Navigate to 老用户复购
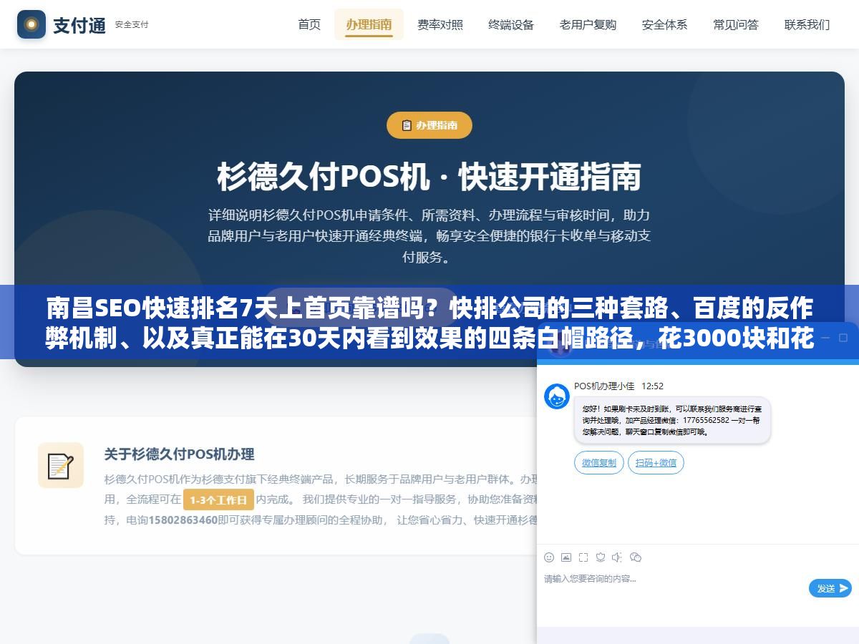Image resolution: width=859 pixels, height=644 pixels. pos(588,24)
